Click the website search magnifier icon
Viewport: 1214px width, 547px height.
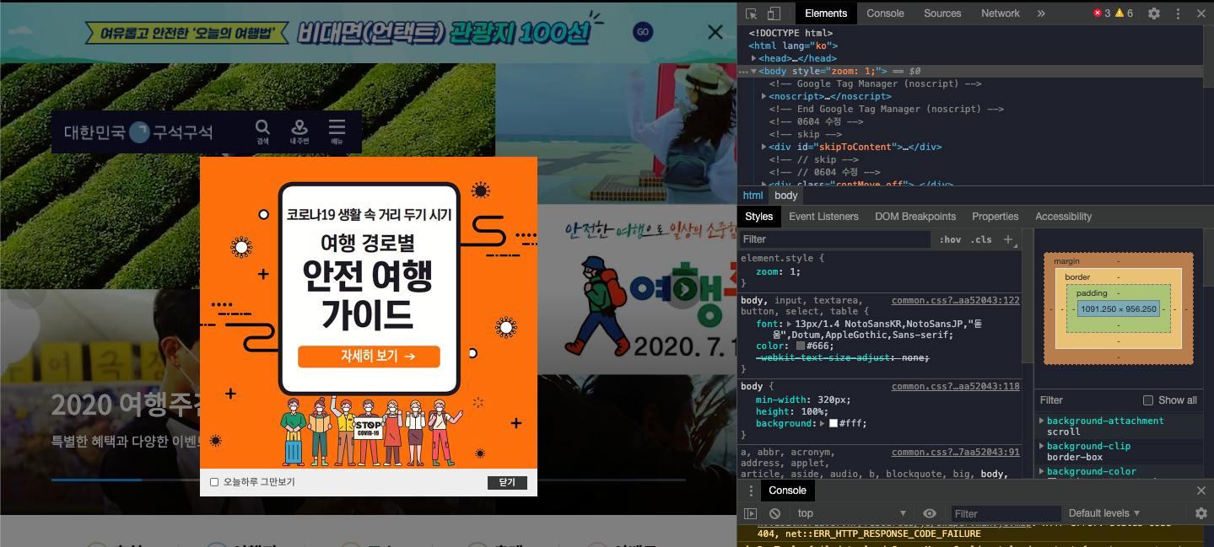pos(262,131)
